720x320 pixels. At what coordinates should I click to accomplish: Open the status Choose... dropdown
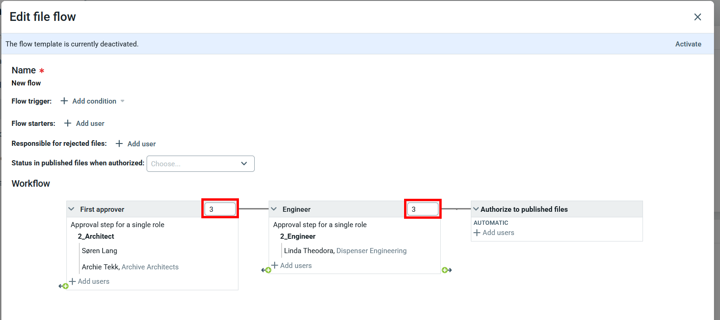pyautogui.click(x=200, y=163)
